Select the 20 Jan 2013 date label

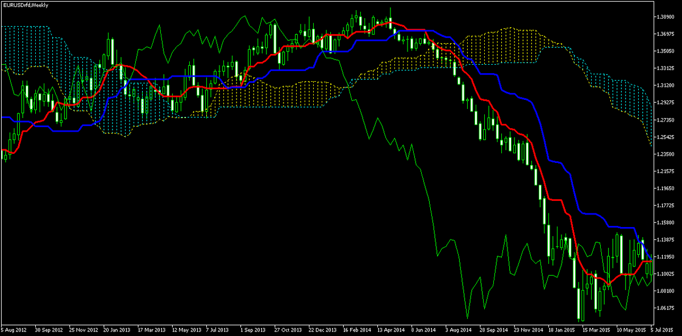point(116,329)
